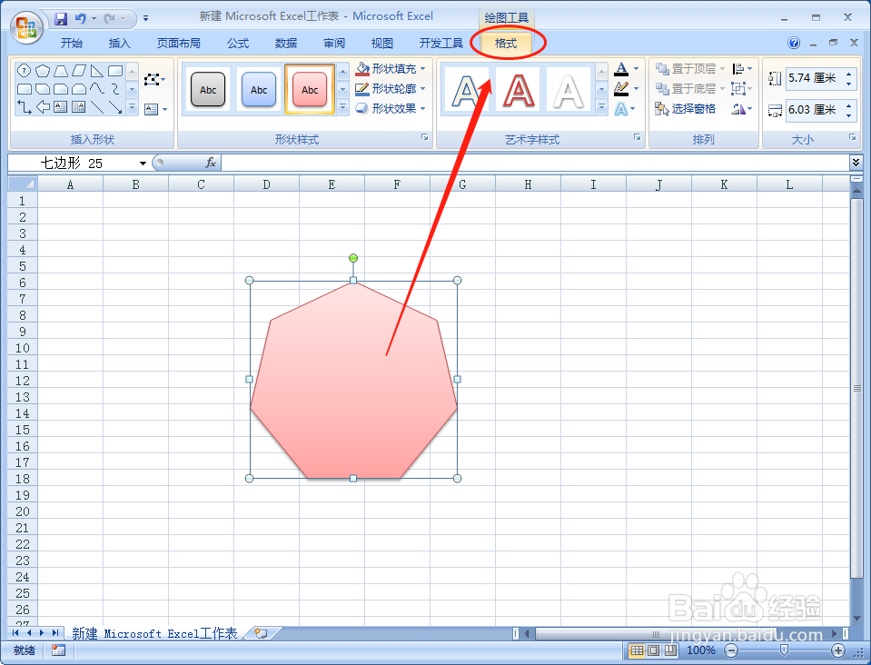Set text fill color button
871x665 pixels.
621,69
